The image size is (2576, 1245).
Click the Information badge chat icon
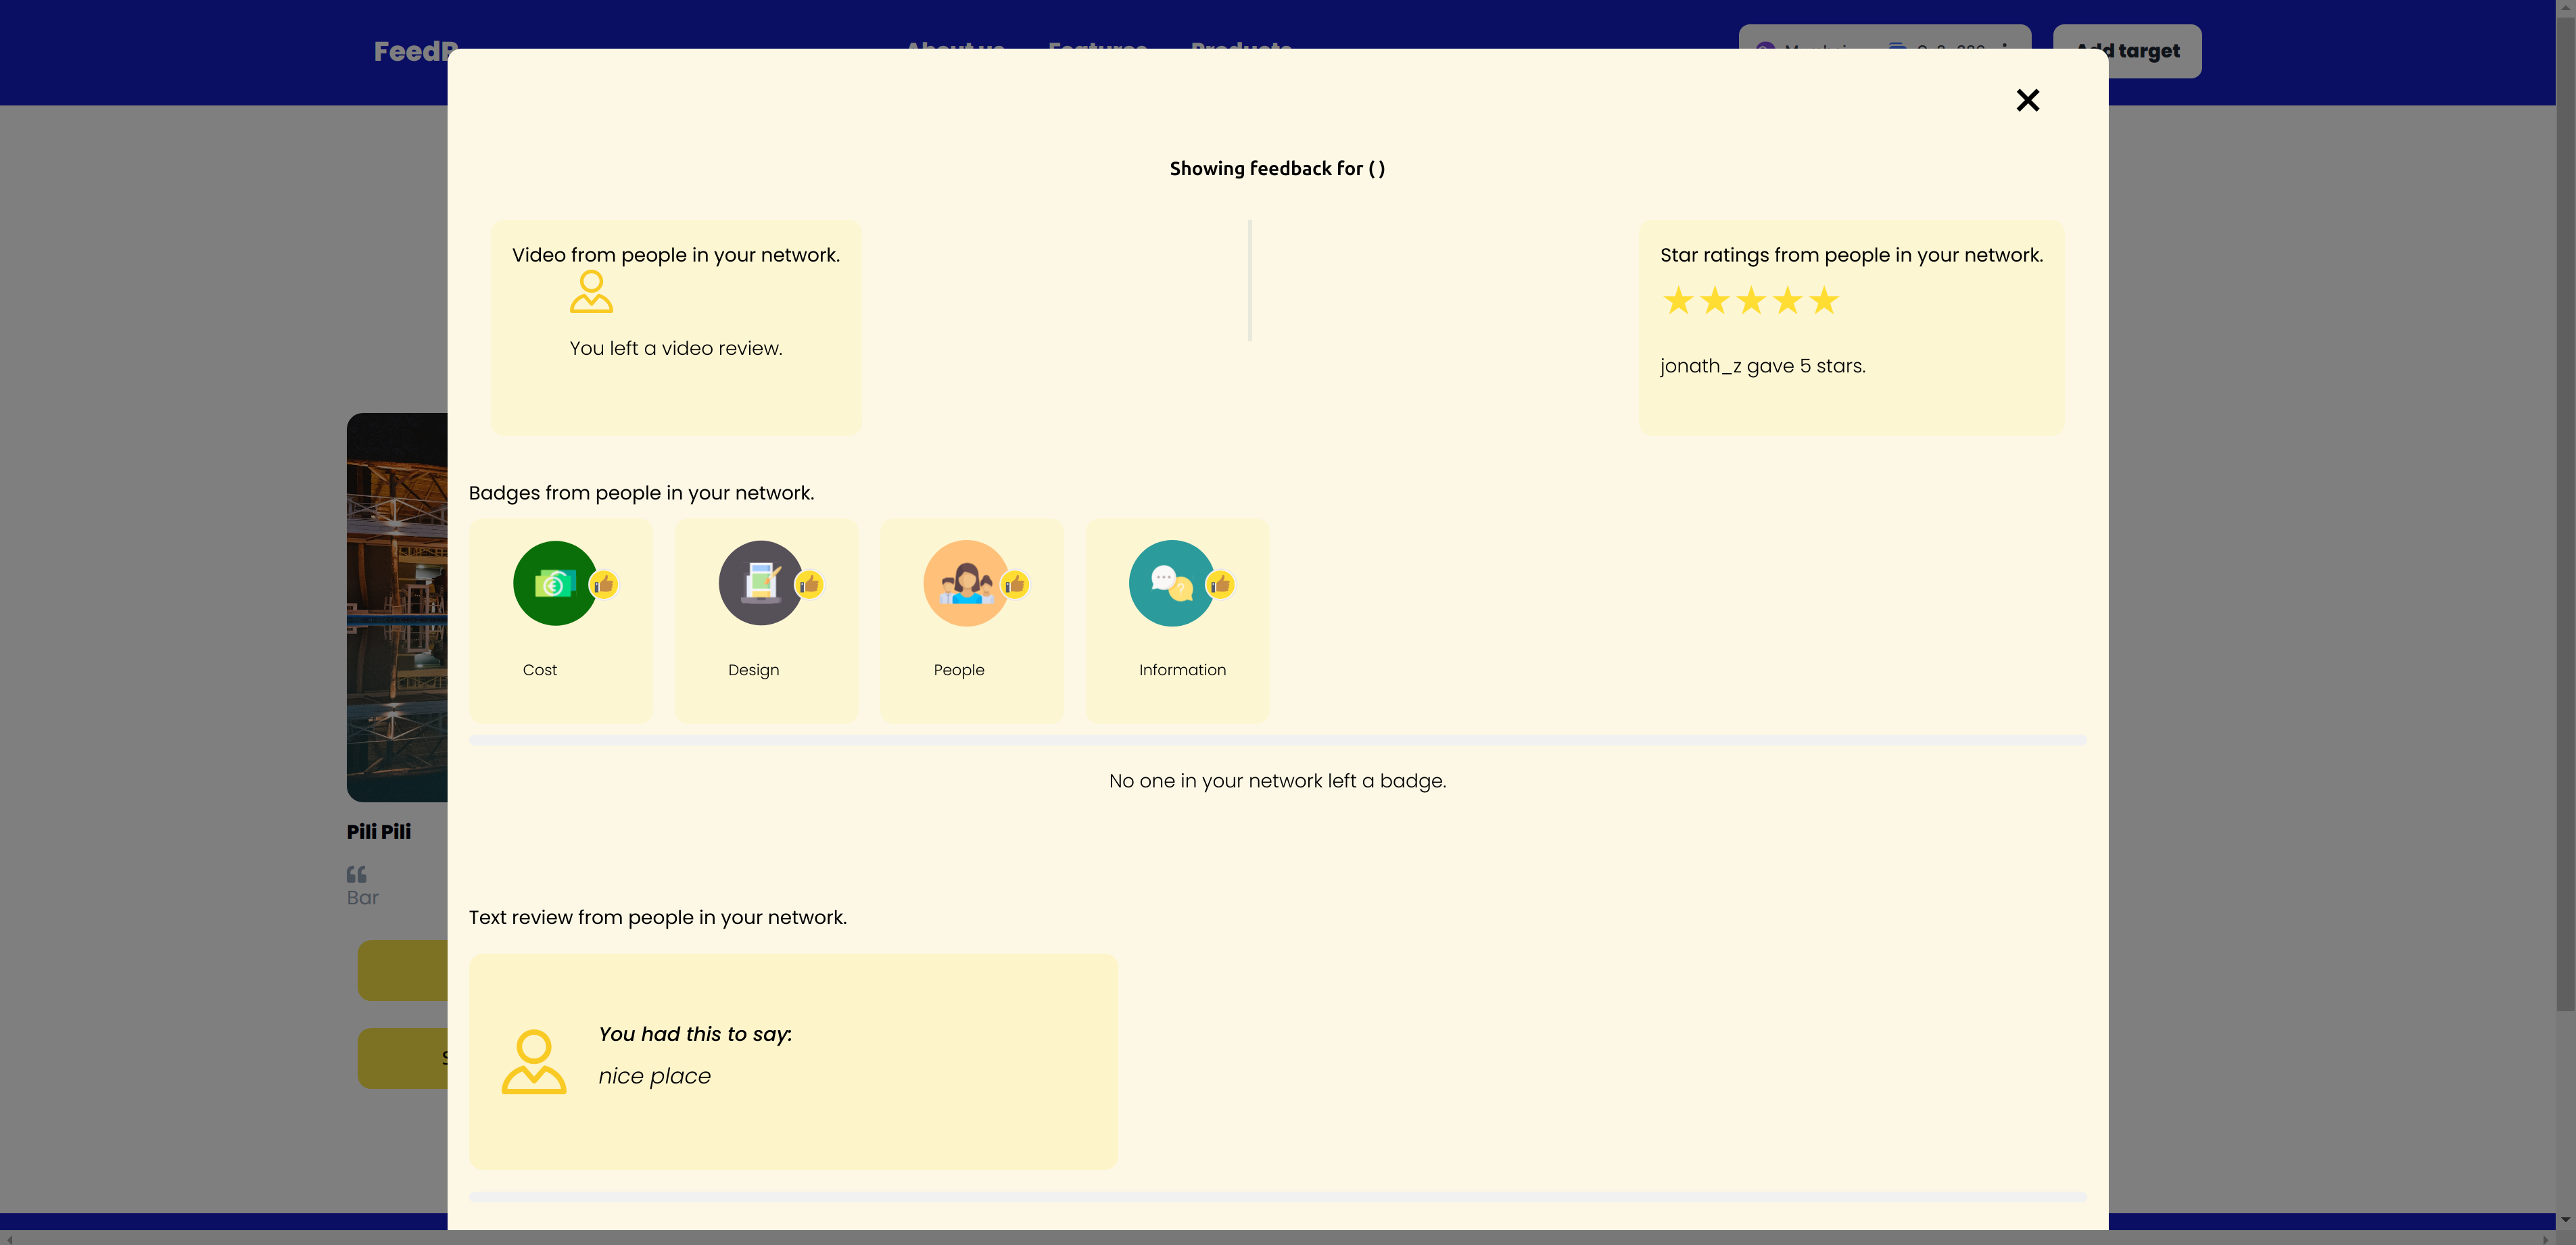pos(1171,583)
